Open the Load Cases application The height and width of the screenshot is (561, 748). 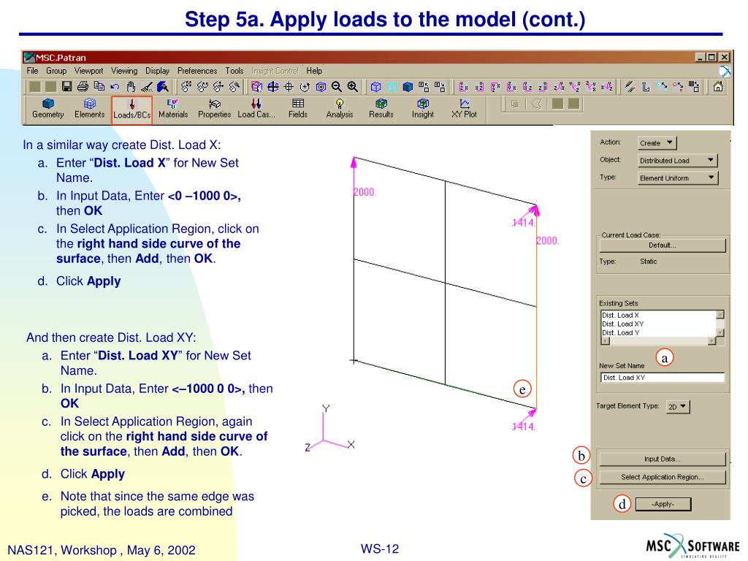pyautogui.click(x=256, y=109)
